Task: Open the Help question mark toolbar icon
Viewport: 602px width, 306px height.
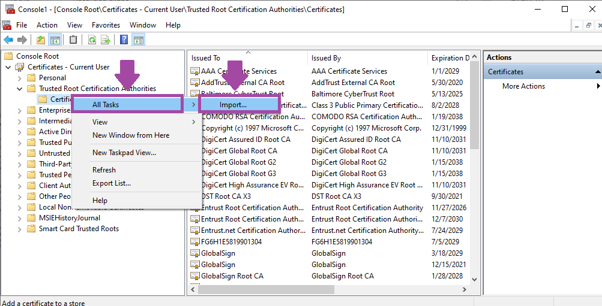Action: [124, 40]
